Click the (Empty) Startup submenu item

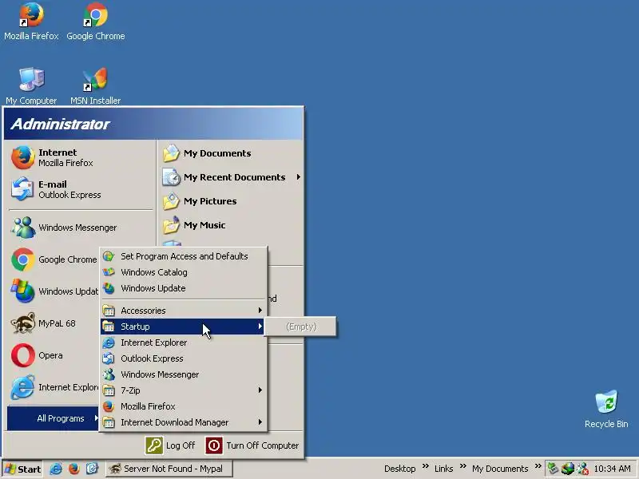pos(301,327)
